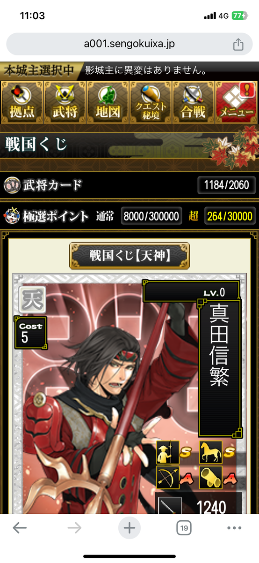259x563 pixels.
Task: Show the 19 open tabs
Action: (x=184, y=528)
